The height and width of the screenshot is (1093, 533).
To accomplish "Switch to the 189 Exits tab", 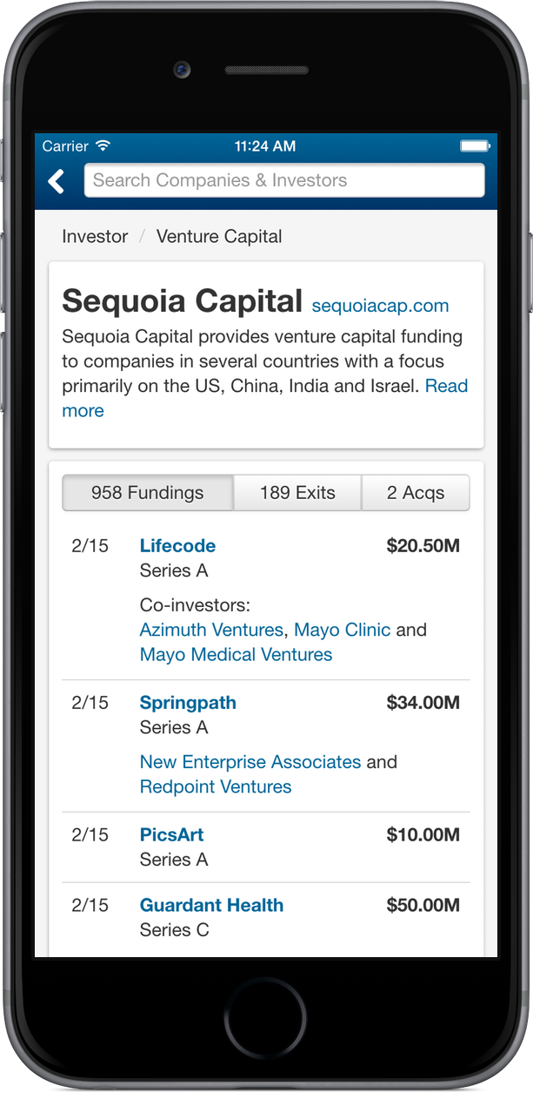I will tap(297, 493).
